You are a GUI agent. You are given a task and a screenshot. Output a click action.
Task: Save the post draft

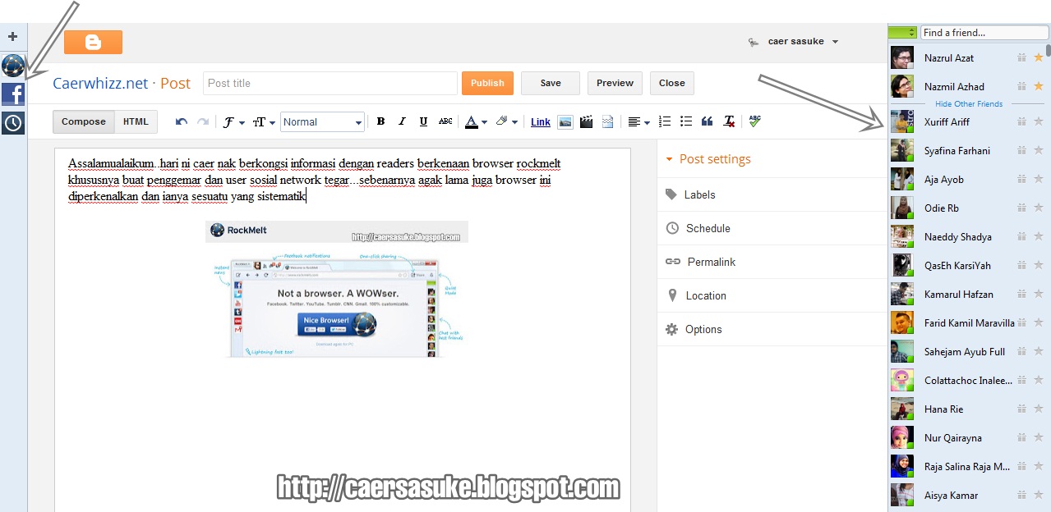[x=551, y=83]
